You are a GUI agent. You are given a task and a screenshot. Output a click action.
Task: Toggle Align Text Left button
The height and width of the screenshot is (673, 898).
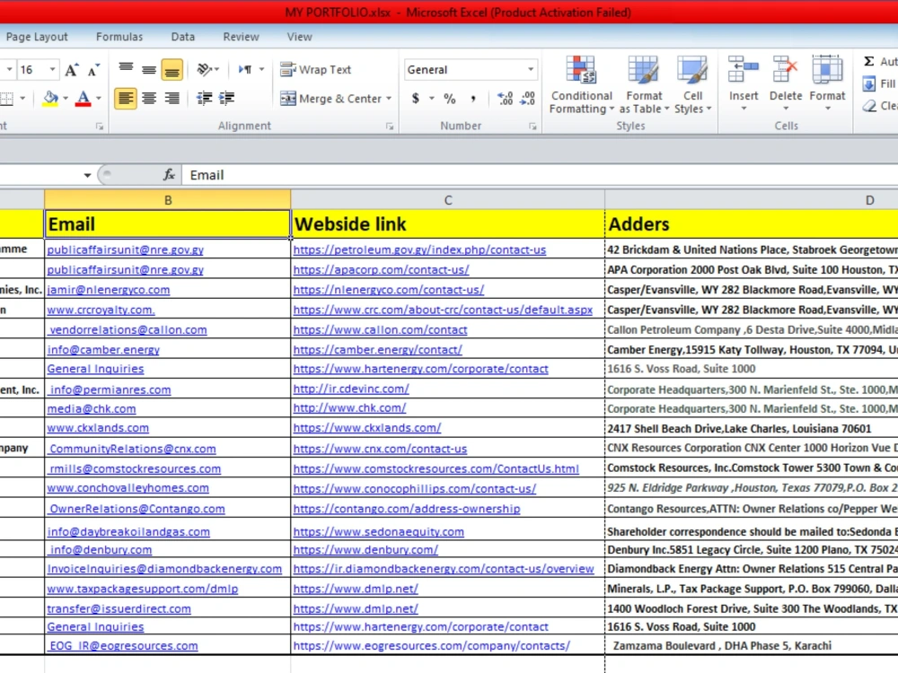(126, 99)
